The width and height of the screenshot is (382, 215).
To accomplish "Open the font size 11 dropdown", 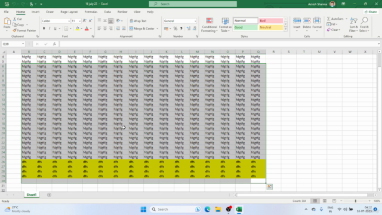I will (79, 21).
